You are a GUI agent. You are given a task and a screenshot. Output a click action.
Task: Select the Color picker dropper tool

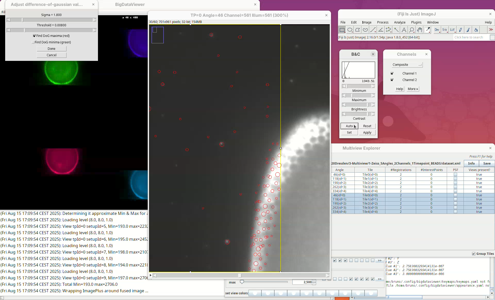pos(428,30)
